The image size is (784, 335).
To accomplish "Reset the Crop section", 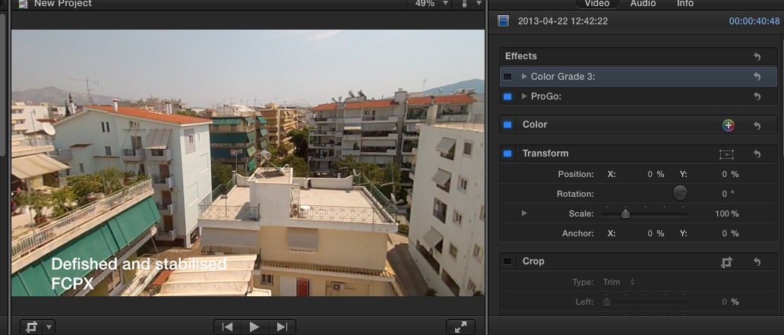I will point(757,261).
